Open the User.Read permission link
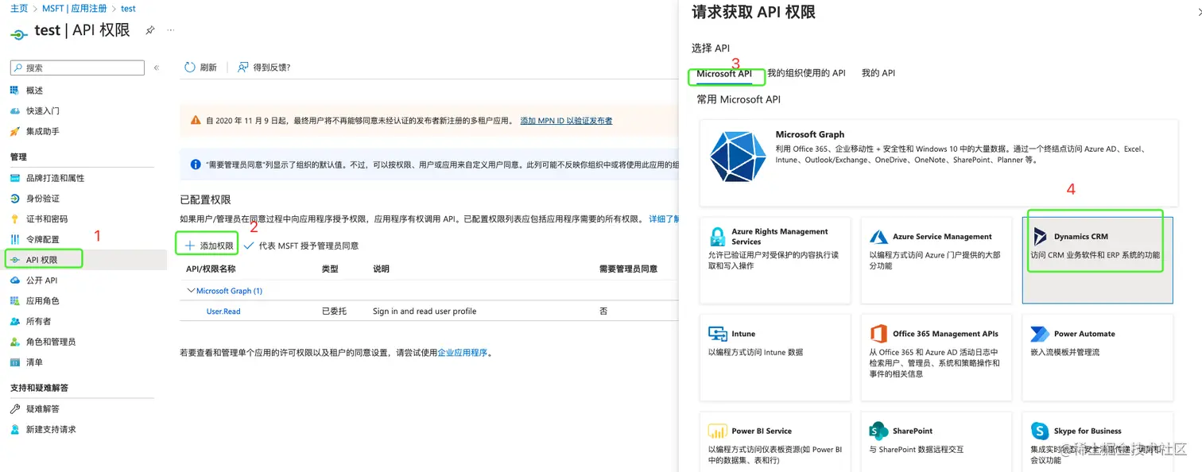The width and height of the screenshot is (1202, 472). coord(223,311)
